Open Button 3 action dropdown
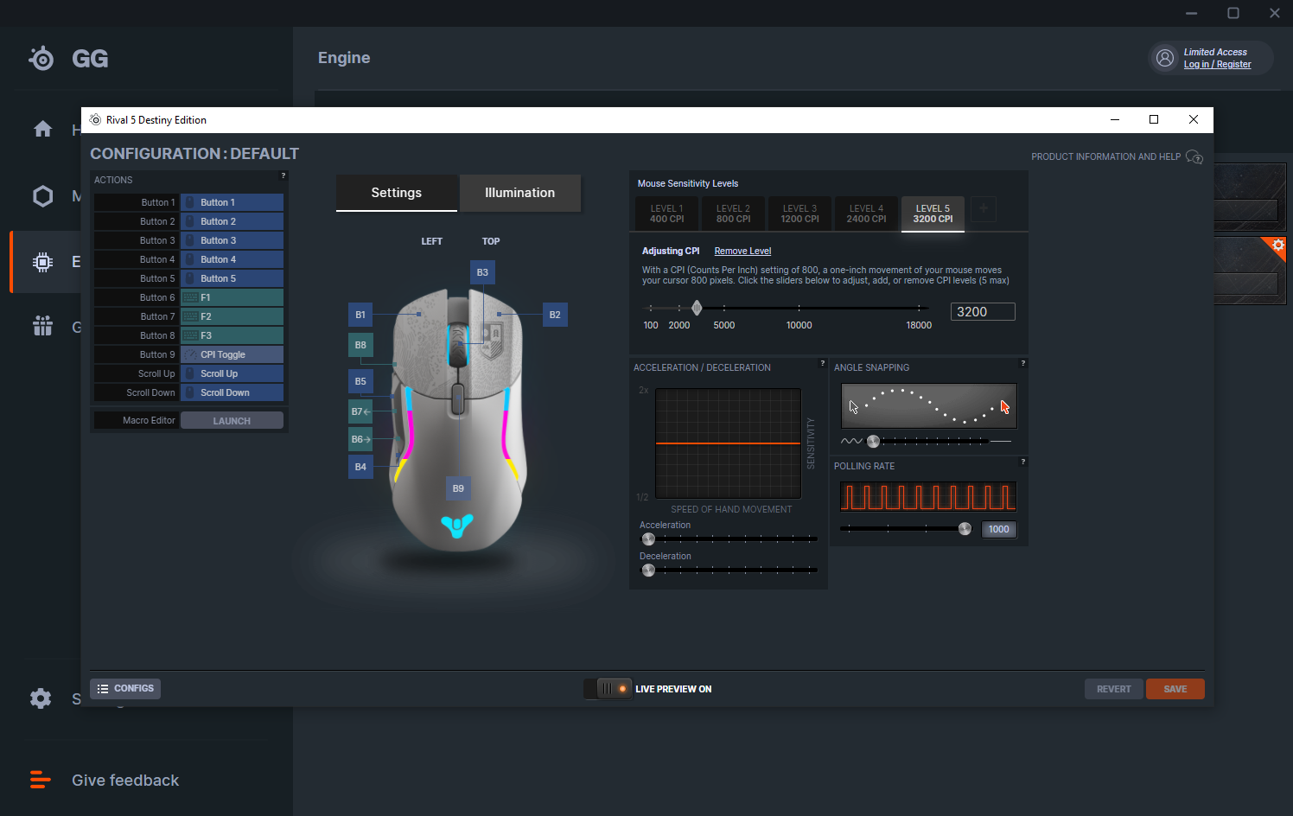 coord(232,240)
